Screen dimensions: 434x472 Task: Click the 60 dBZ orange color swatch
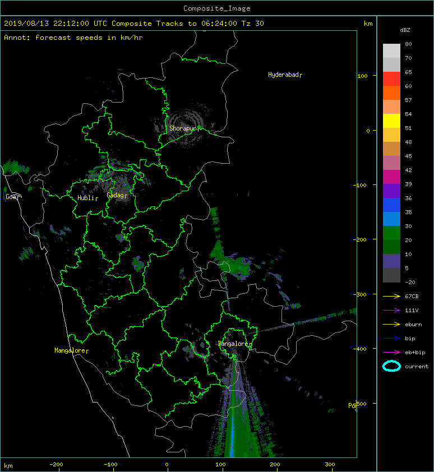click(x=391, y=92)
